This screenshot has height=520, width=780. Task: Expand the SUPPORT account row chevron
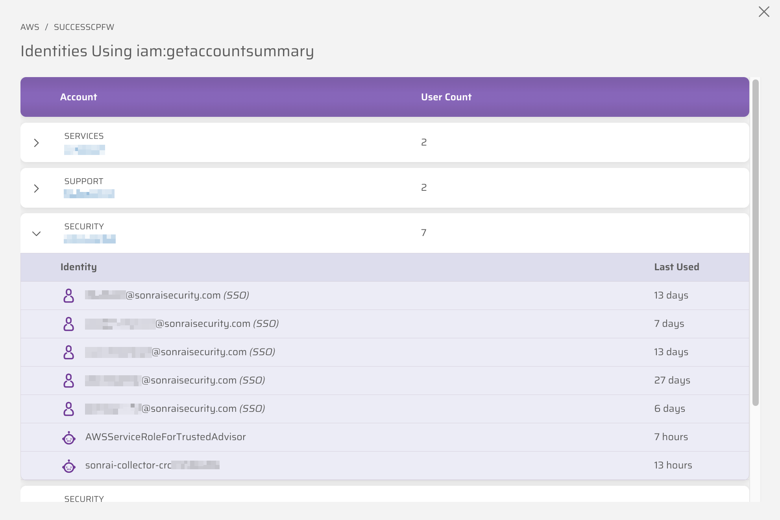click(x=37, y=188)
